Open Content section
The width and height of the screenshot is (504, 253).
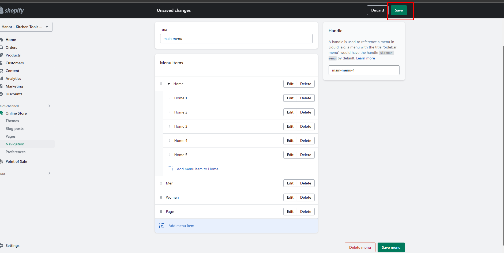(x=13, y=71)
